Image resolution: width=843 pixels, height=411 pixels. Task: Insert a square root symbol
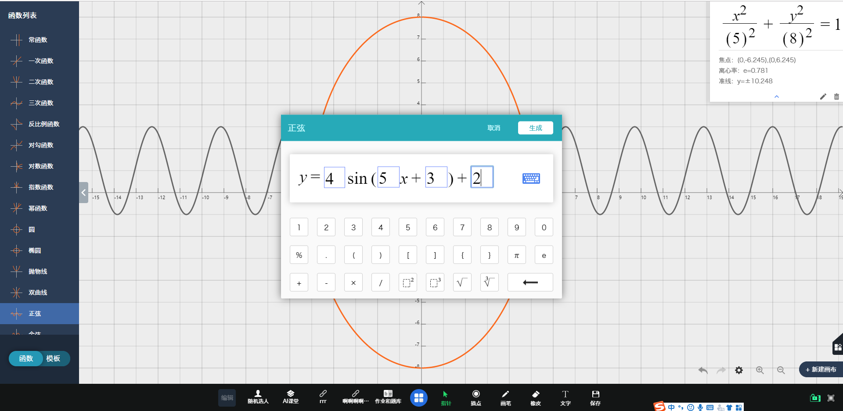pyautogui.click(x=462, y=282)
